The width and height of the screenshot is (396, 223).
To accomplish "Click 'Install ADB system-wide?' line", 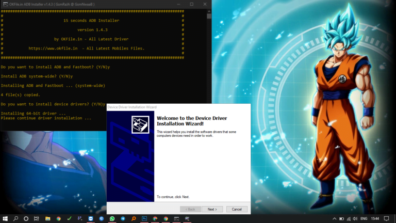I will coord(37,76).
